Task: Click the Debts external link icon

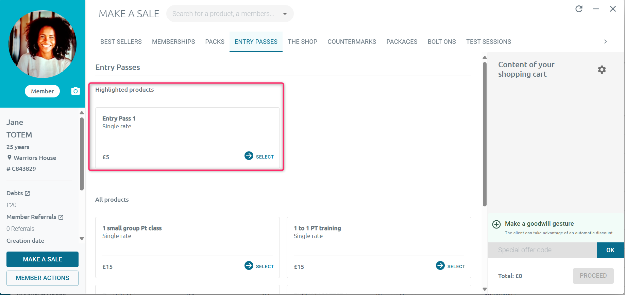Action: click(x=28, y=193)
